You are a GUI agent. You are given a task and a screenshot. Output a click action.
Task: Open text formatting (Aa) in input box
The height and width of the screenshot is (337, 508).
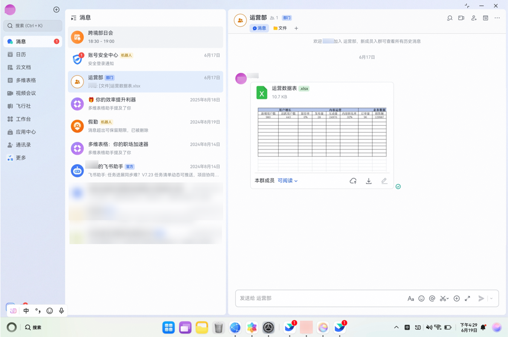click(x=411, y=299)
